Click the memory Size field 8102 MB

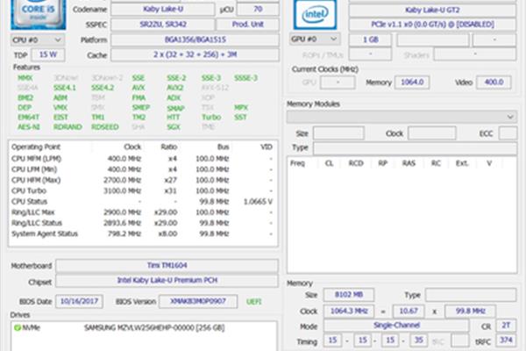pos(349,295)
